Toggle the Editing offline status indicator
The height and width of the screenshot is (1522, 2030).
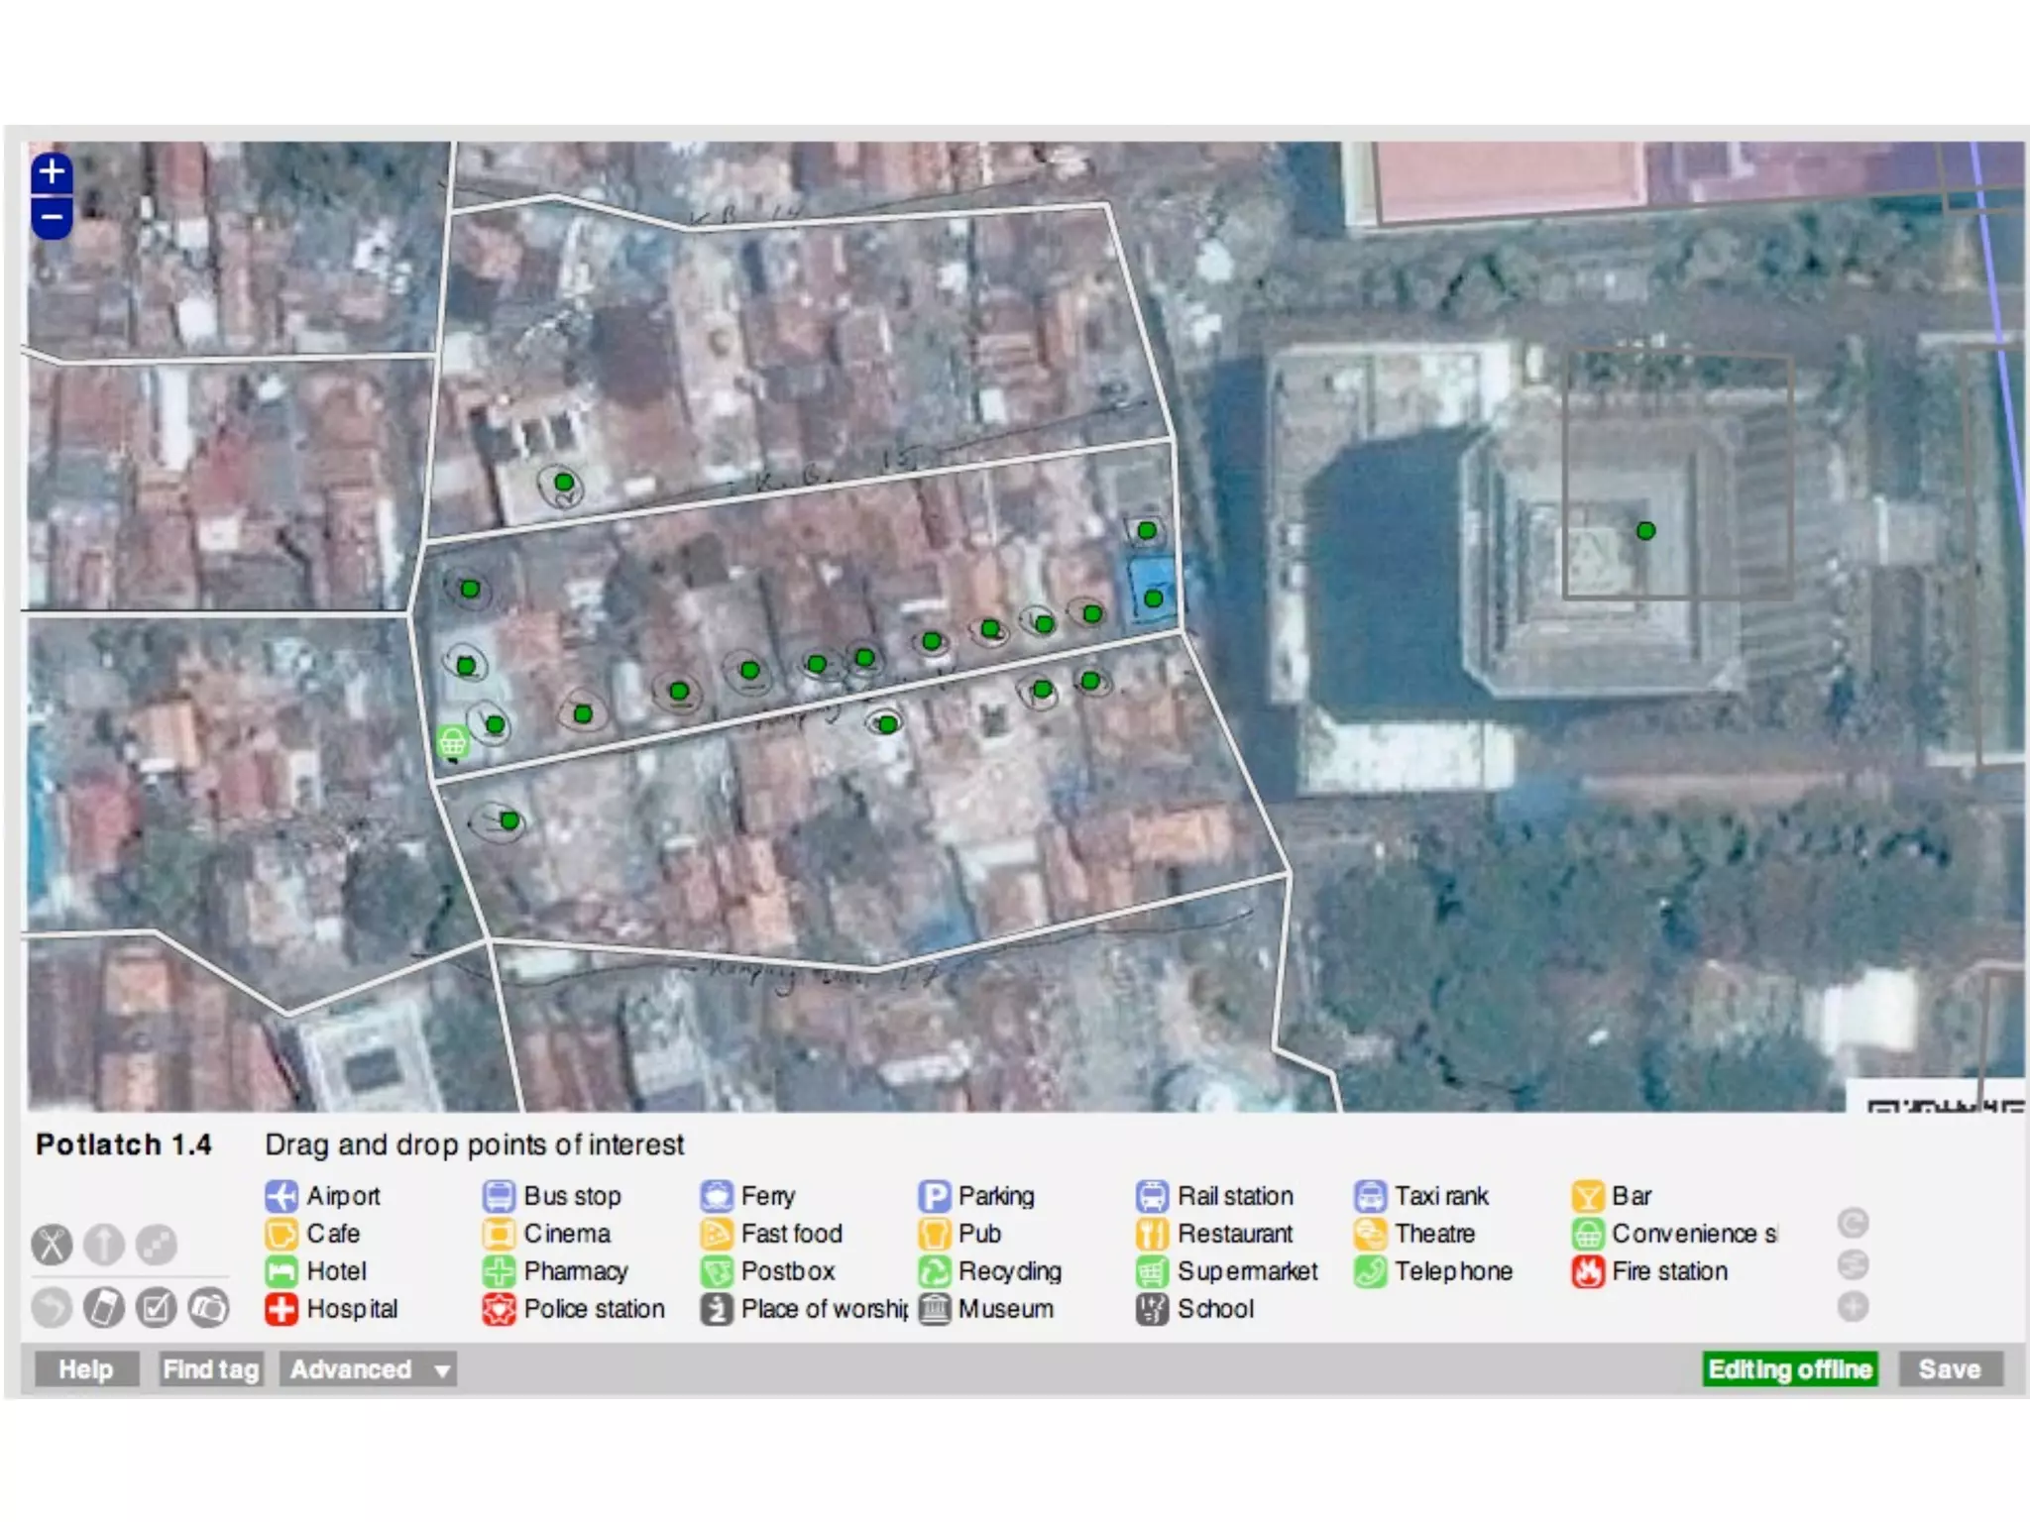(1789, 1369)
